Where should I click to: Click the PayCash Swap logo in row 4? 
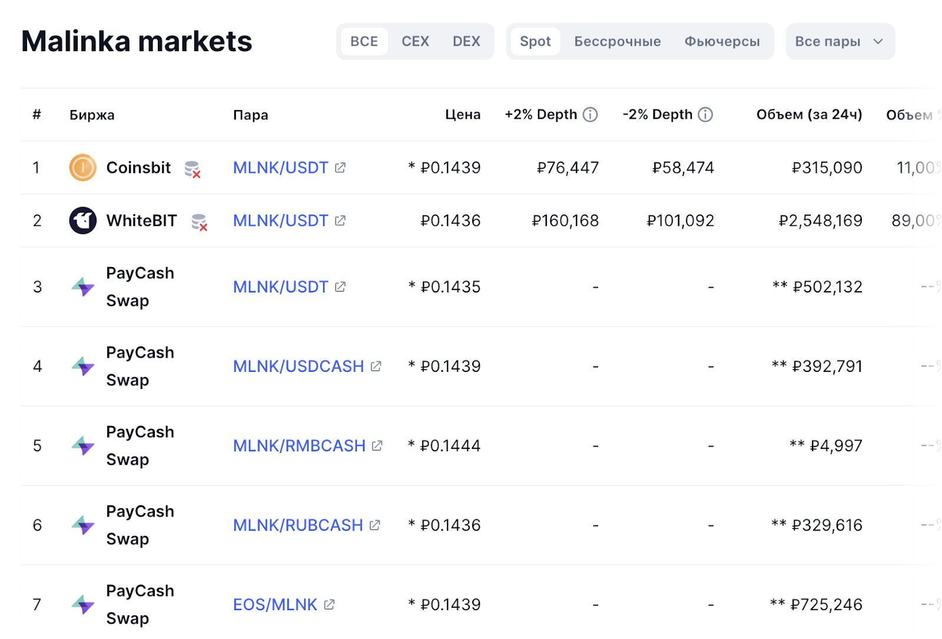pyautogui.click(x=83, y=366)
